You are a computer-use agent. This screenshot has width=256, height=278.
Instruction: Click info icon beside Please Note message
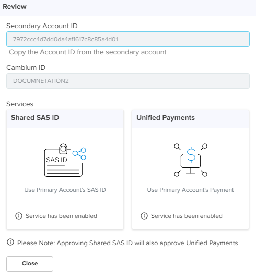point(10,242)
